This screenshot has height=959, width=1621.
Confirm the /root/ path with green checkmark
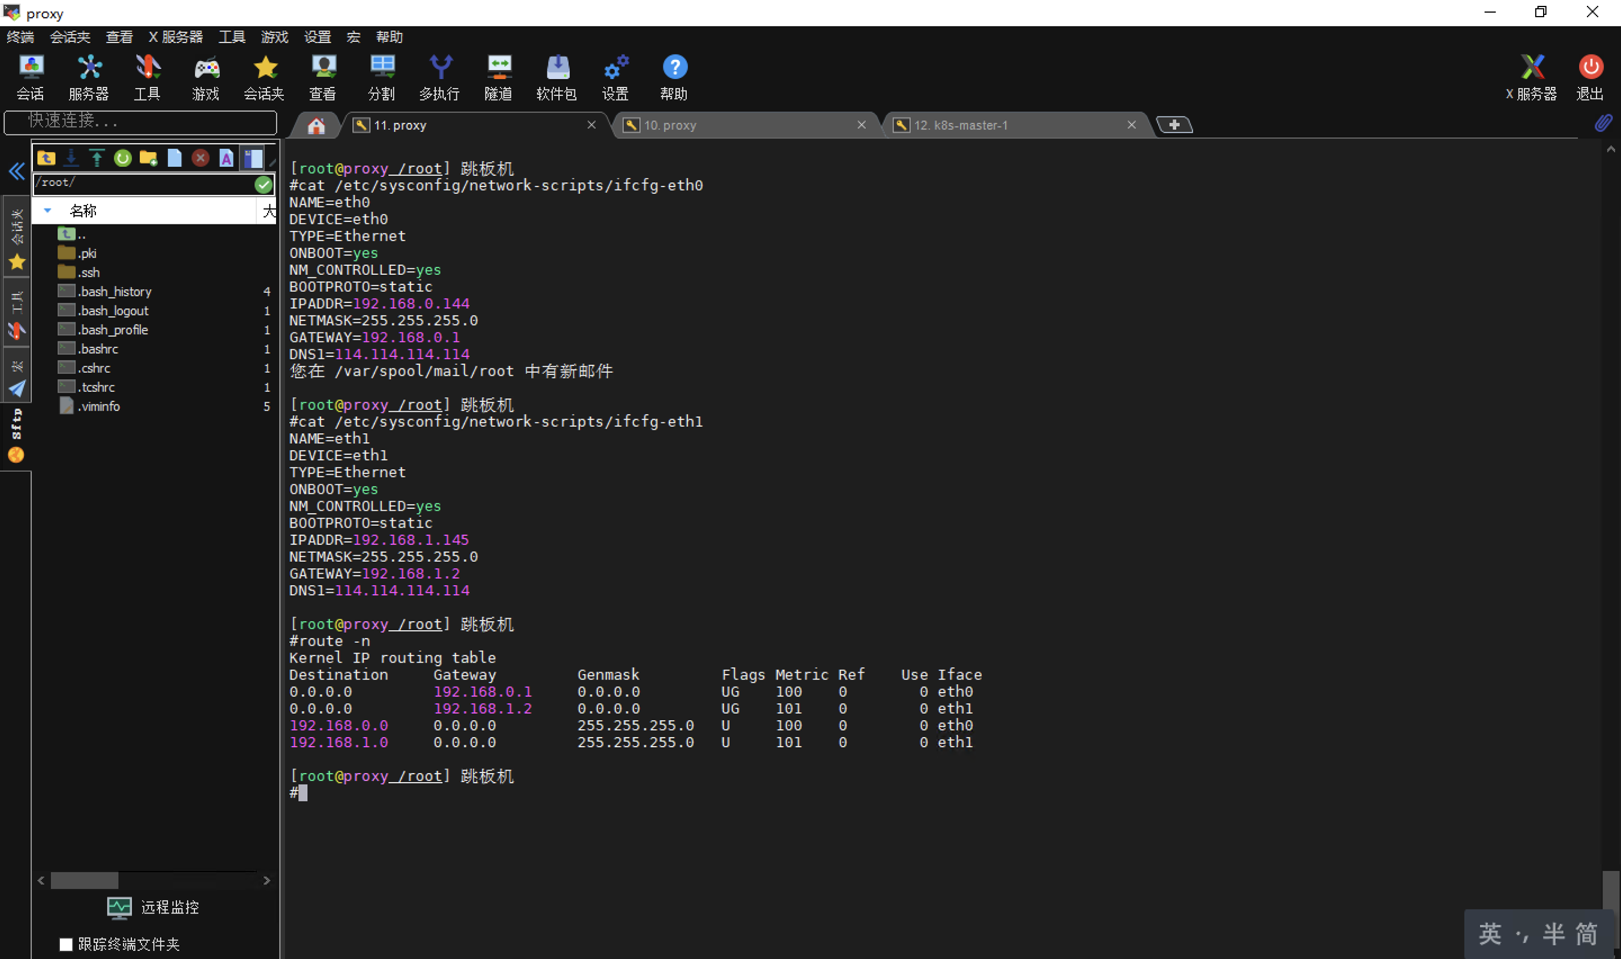(263, 185)
